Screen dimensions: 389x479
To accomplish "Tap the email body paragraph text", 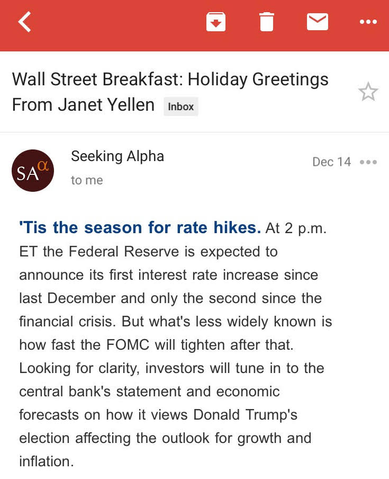I will click(175, 344).
